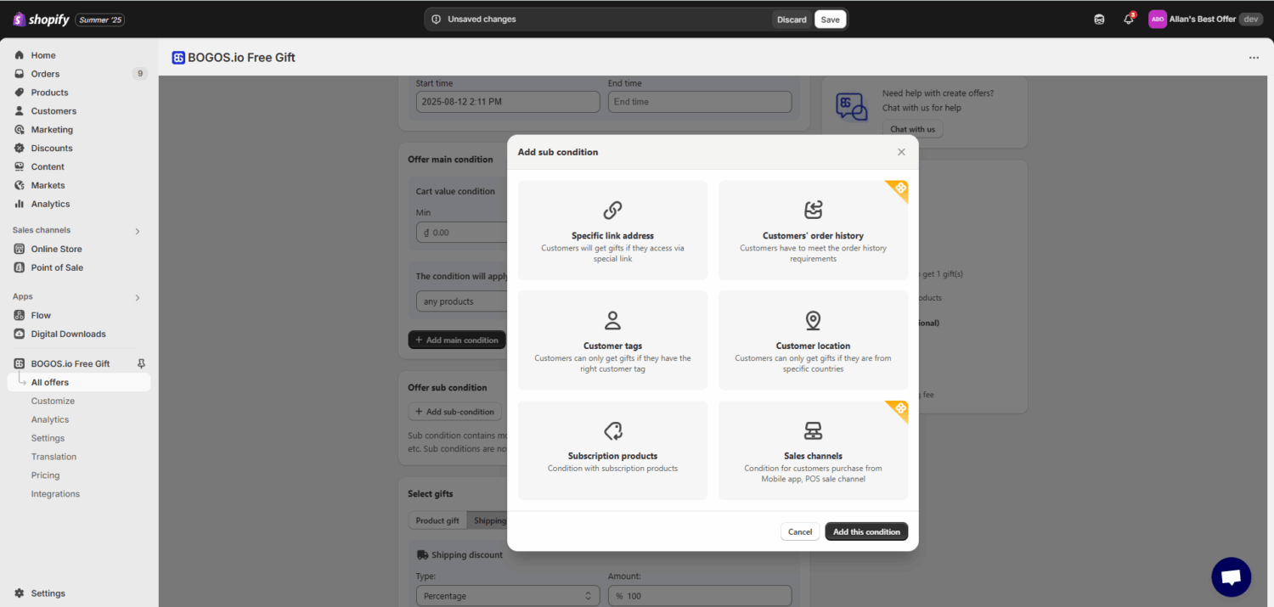The image size is (1274, 607).
Task: Click the Customers person icon in sidebar
Action: click(x=20, y=111)
